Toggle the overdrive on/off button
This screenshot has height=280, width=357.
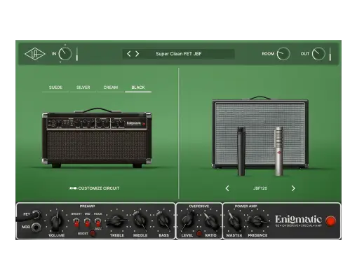199,233
